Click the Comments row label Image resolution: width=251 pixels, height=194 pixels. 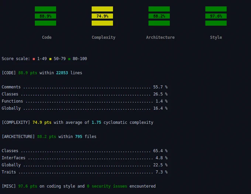coord(11,87)
